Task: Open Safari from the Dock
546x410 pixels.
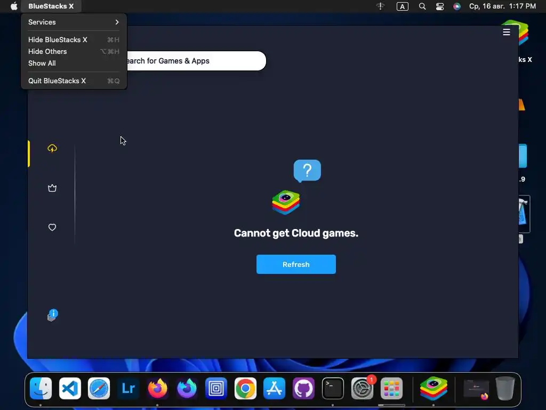Action: coord(99,389)
